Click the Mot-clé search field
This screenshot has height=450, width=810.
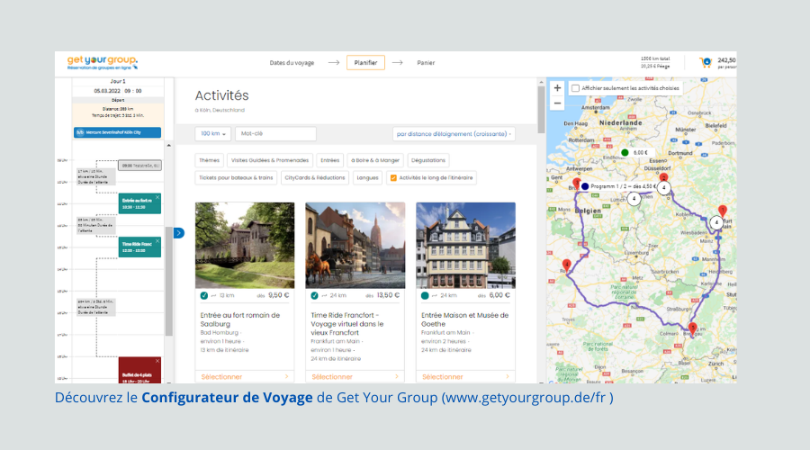pyautogui.click(x=275, y=134)
